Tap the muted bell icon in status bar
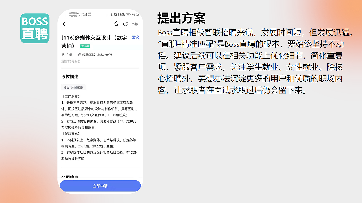Image resolution: width=362 pixels, height=203 pixels. click(x=124, y=14)
